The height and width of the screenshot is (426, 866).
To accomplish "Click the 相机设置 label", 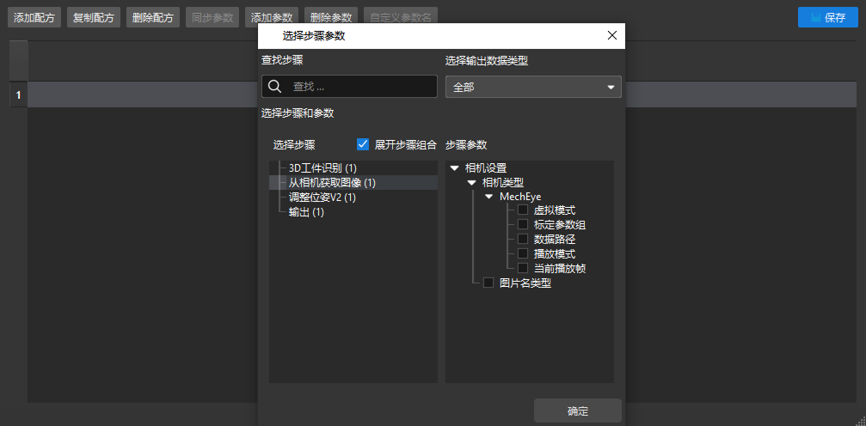I will 486,167.
